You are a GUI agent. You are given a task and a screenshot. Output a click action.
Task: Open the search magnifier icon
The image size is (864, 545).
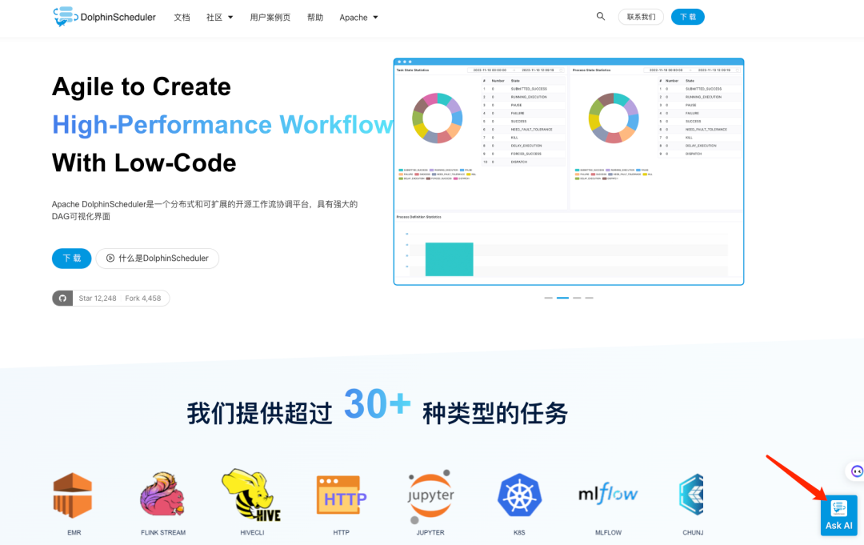tap(601, 17)
